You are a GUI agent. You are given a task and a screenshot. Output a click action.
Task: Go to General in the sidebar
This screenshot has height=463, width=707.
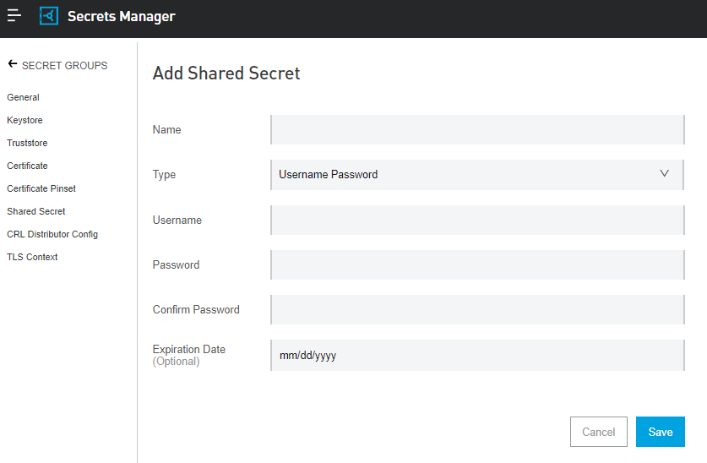pos(23,97)
